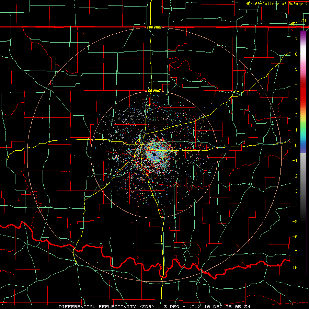Click the -2 tick label on the color scale
The width and height of the screenshot is (309, 309).
295,176
